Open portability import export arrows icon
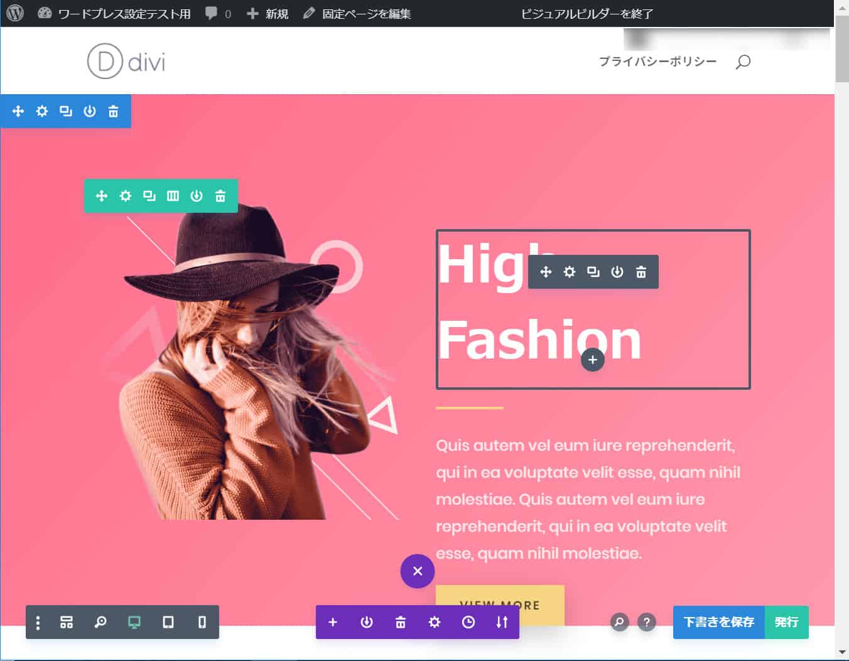Screen dimensions: 849x661 (x=502, y=622)
